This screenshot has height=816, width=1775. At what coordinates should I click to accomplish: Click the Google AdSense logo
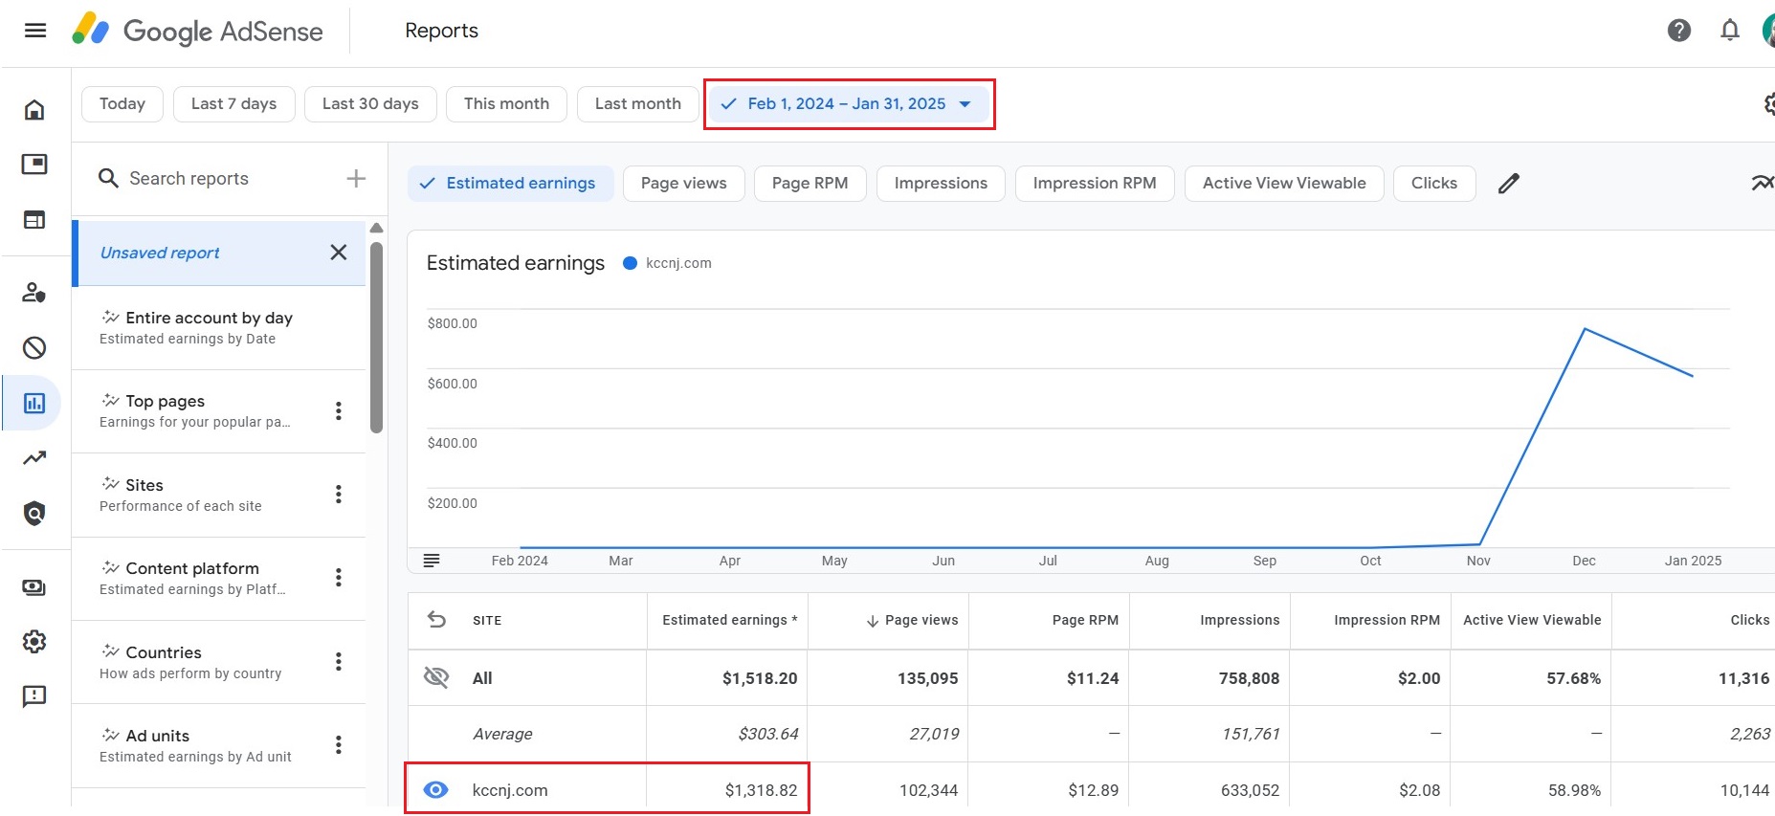click(198, 31)
